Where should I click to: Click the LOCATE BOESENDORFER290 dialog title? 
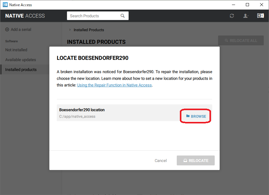93,58
